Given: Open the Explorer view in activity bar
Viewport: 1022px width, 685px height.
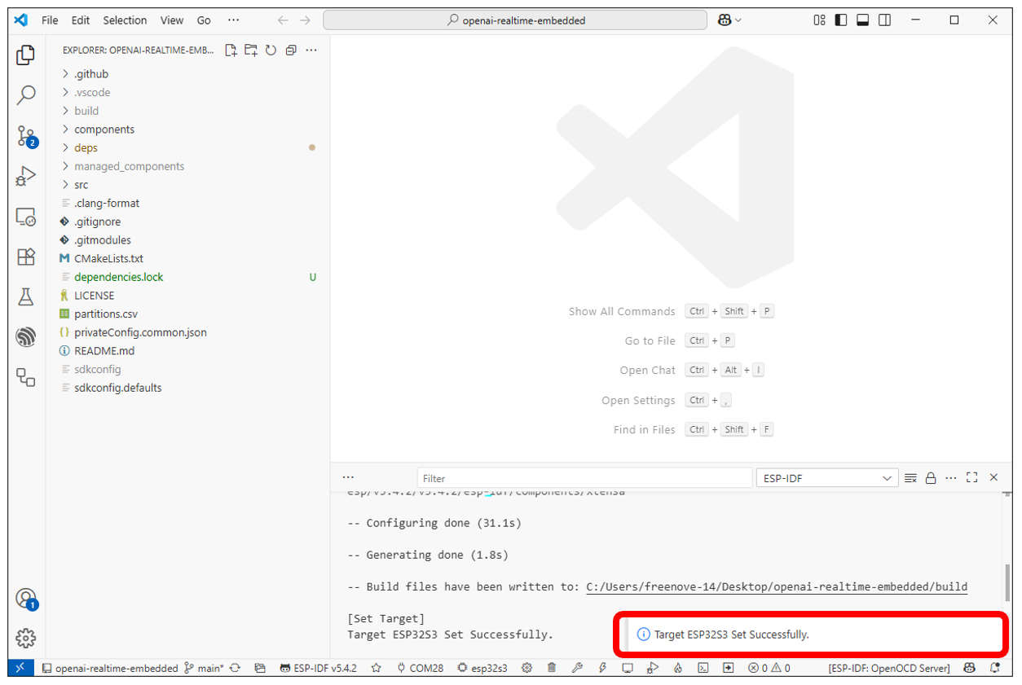Looking at the screenshot, I should (26, 55).
